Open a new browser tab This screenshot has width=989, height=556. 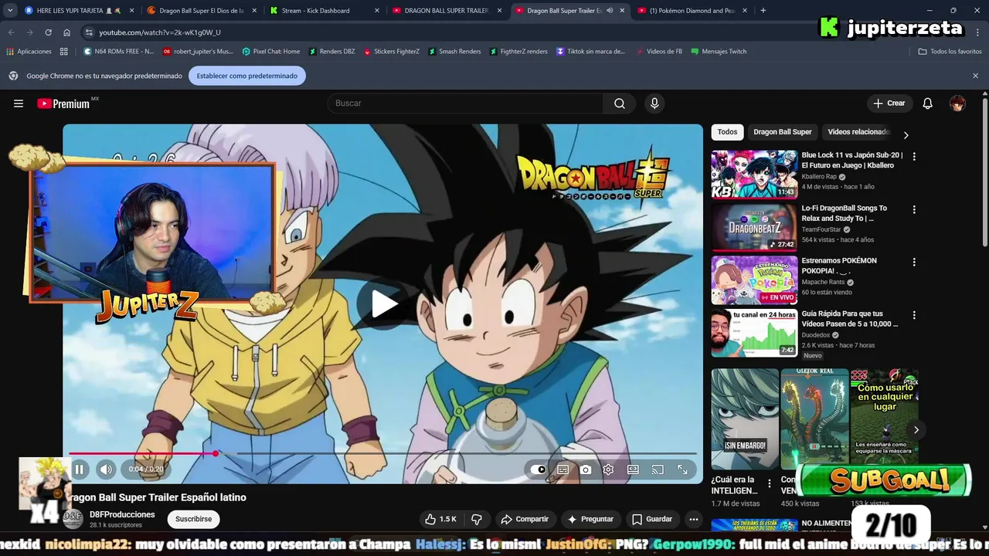point(763,11)
